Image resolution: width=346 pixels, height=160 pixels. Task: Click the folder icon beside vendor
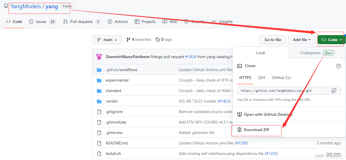(99, 101)
